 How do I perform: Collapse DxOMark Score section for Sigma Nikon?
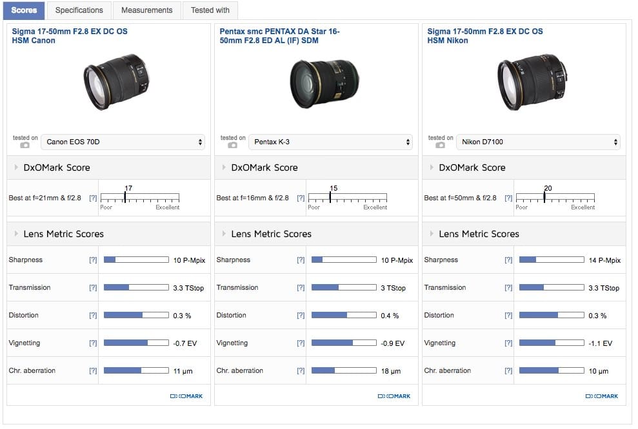432,167
